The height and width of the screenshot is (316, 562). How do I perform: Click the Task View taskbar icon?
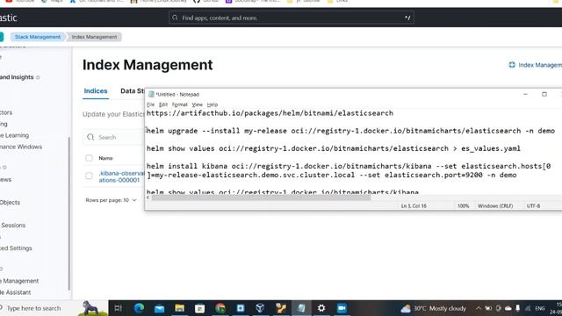point(118,308)
